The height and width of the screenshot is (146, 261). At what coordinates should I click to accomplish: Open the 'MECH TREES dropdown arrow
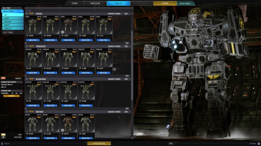point(21,11)
